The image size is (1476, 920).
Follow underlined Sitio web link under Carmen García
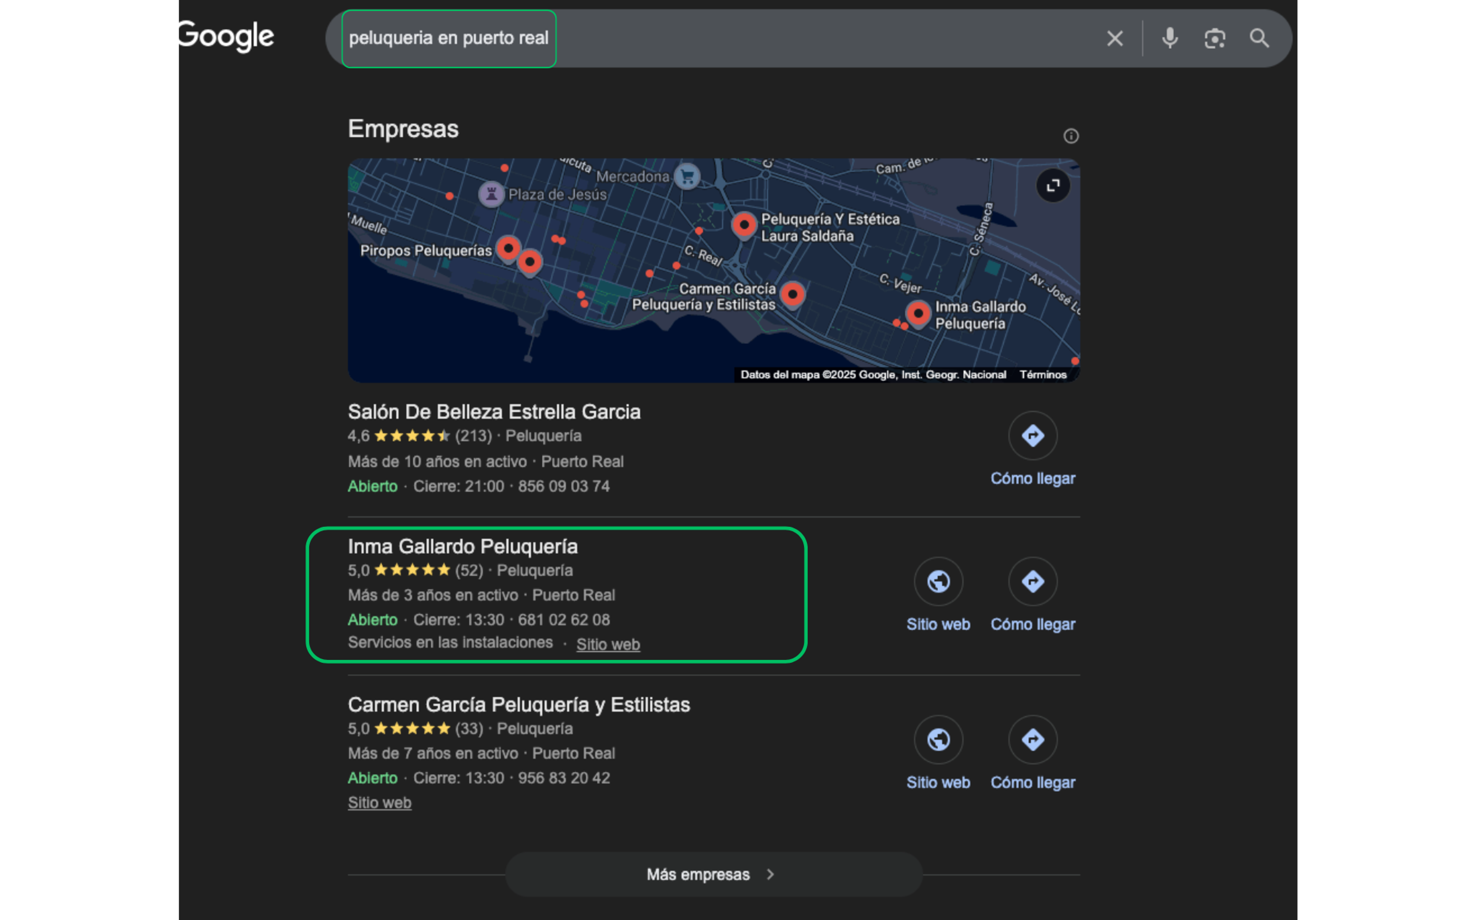pos(380,802)
